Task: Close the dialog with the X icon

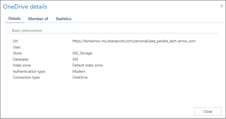Action: pyautogui.click(x=222, y=6)
